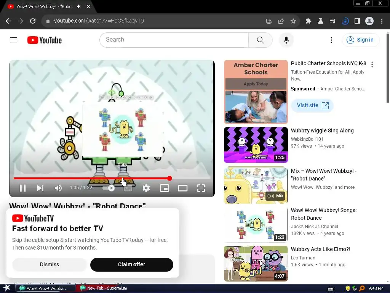The width and height of the screenshot is (390, 293).
Task: Open security shield tray icon
Action: (x=348, y=288)
